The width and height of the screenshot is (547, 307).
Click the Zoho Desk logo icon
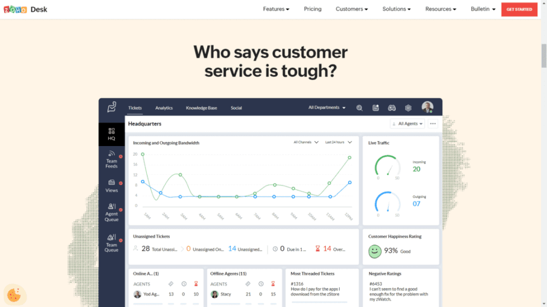coord(112,107)
